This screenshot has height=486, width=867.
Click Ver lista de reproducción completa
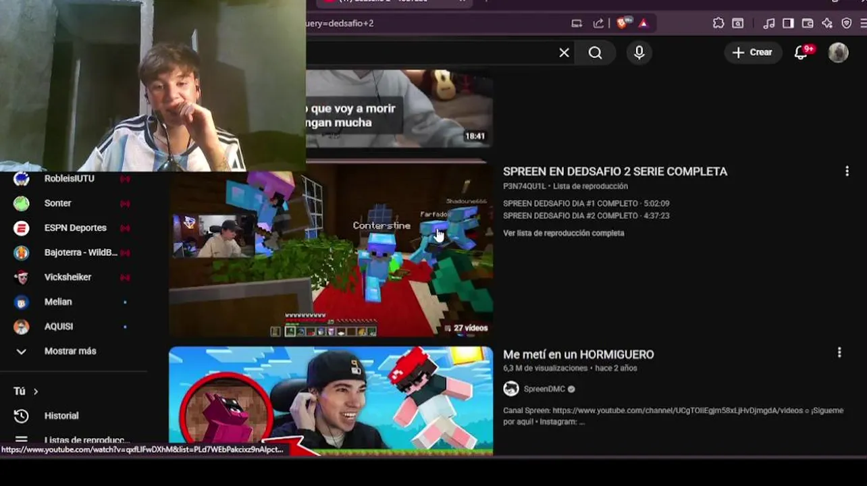pyautogui.click(x=564, y=233)
